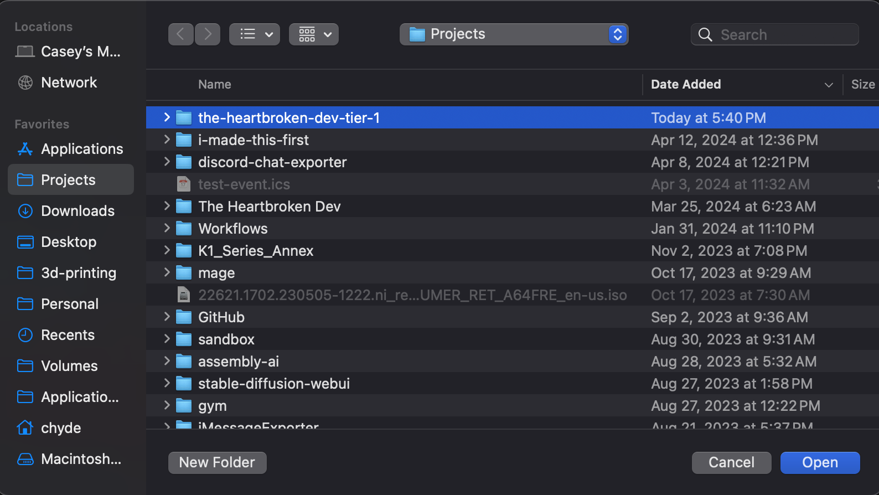Open Downloads in the sidebar
The width and height of the screenshot is (879, 495).
click(x=71, y=211)
